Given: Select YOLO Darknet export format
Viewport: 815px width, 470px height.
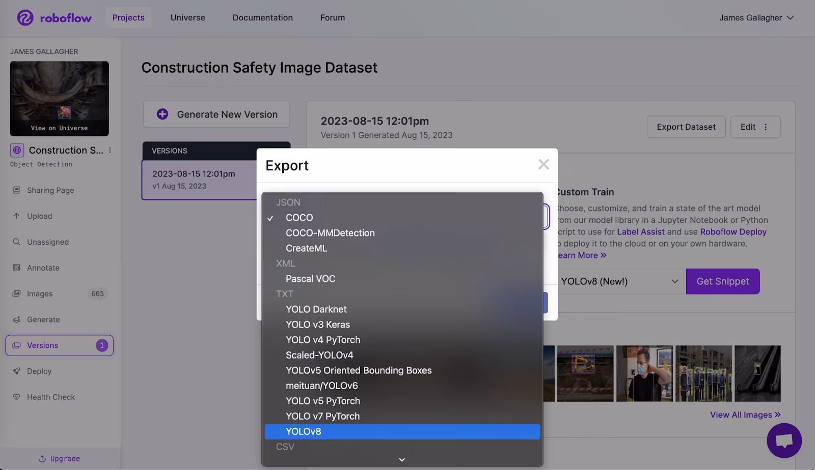Looking at the screenshot, I should click(402, 309).
